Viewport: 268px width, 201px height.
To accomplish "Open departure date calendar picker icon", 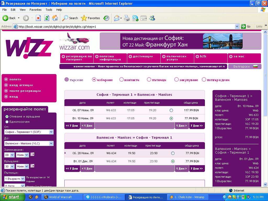I will tap(32, 154).
